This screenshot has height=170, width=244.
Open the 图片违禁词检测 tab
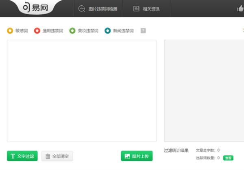[103, 9]
